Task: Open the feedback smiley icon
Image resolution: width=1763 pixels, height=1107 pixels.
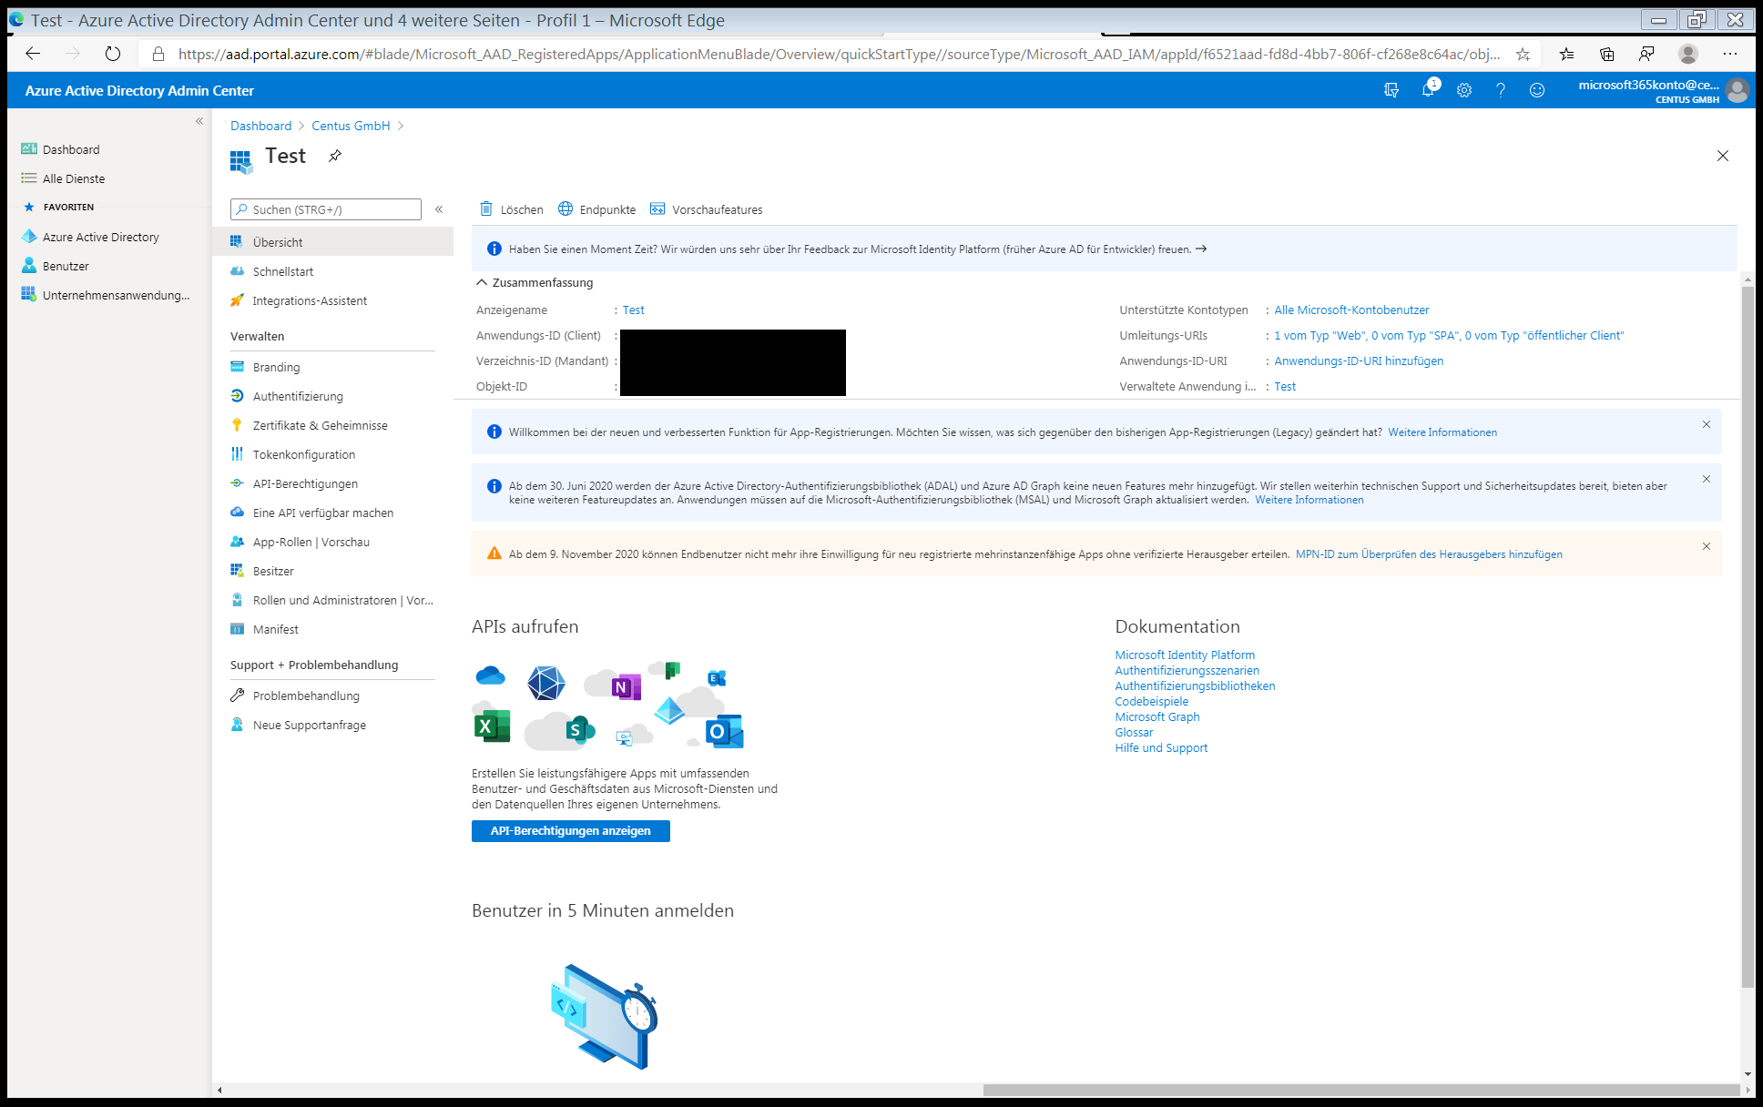Action: [x=1537, y=90]
